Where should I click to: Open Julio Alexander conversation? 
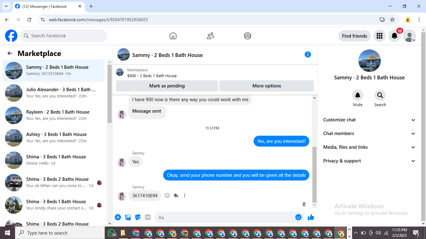pos(53,93)
